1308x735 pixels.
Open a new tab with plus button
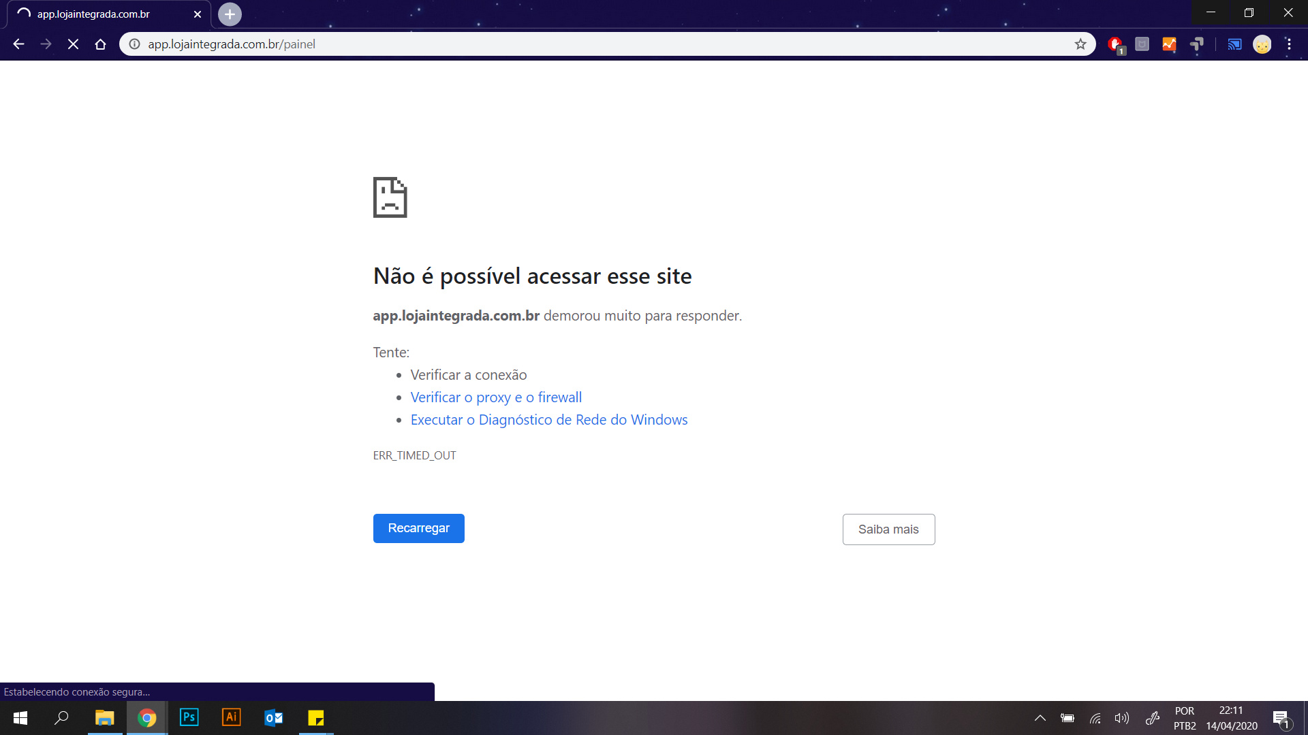230,14
